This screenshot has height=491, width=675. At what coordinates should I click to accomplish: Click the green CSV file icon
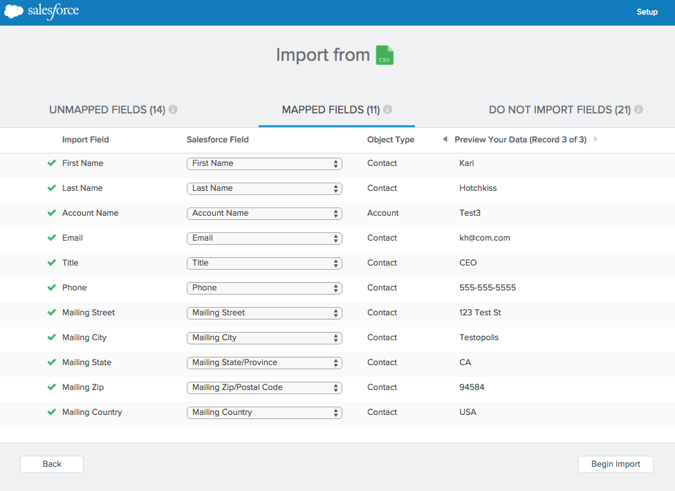pos(385,55)
